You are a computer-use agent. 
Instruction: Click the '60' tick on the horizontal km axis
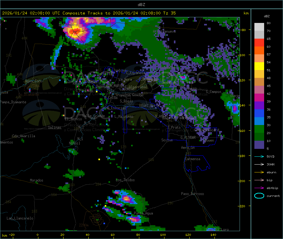113,235
